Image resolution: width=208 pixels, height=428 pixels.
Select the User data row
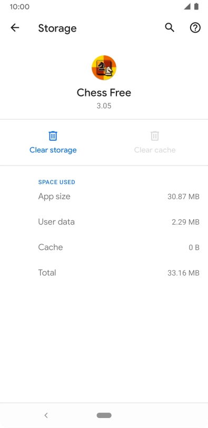coord(104,222)
